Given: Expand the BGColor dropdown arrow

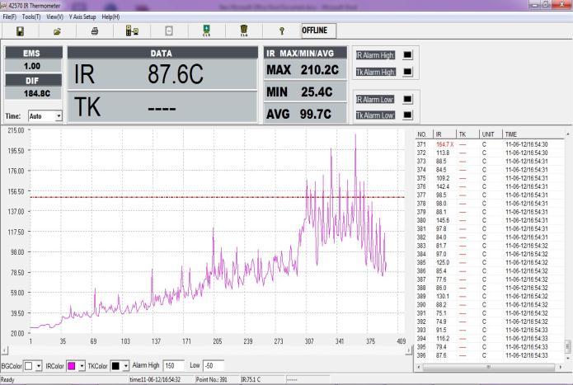Looking at the screenshot, I should point(39,366).
